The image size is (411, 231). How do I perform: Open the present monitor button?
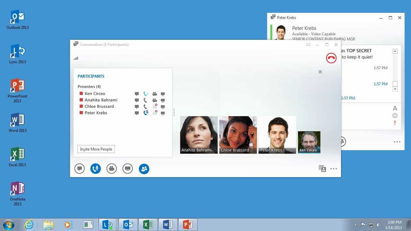pos(127,169)
